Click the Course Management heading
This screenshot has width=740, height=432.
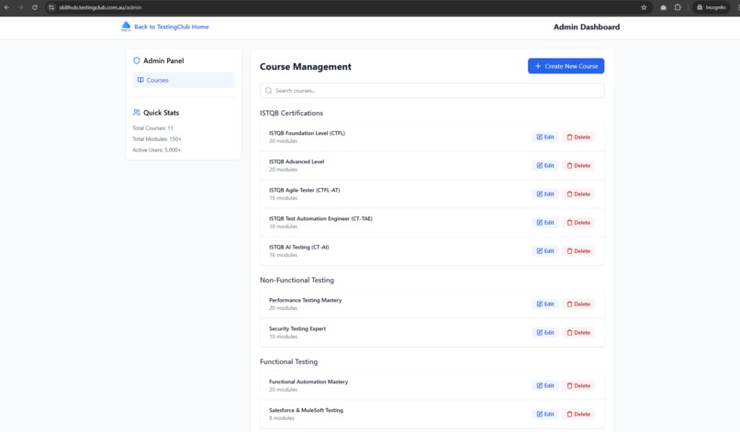click(x=306, y=67)
